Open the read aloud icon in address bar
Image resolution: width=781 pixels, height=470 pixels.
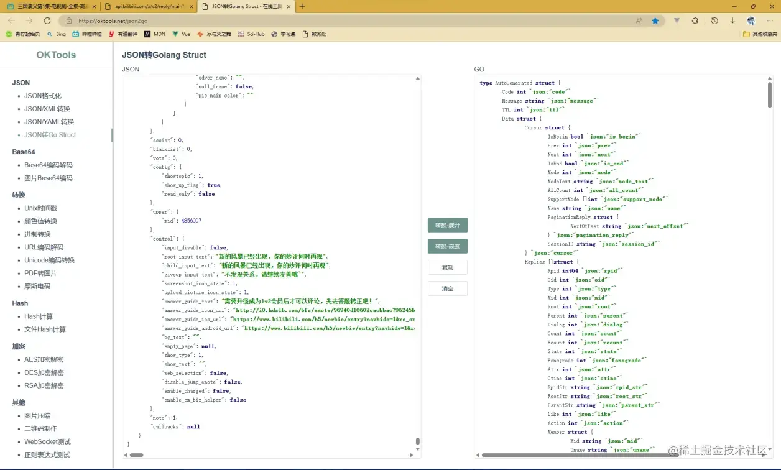[x=639, y=21]
